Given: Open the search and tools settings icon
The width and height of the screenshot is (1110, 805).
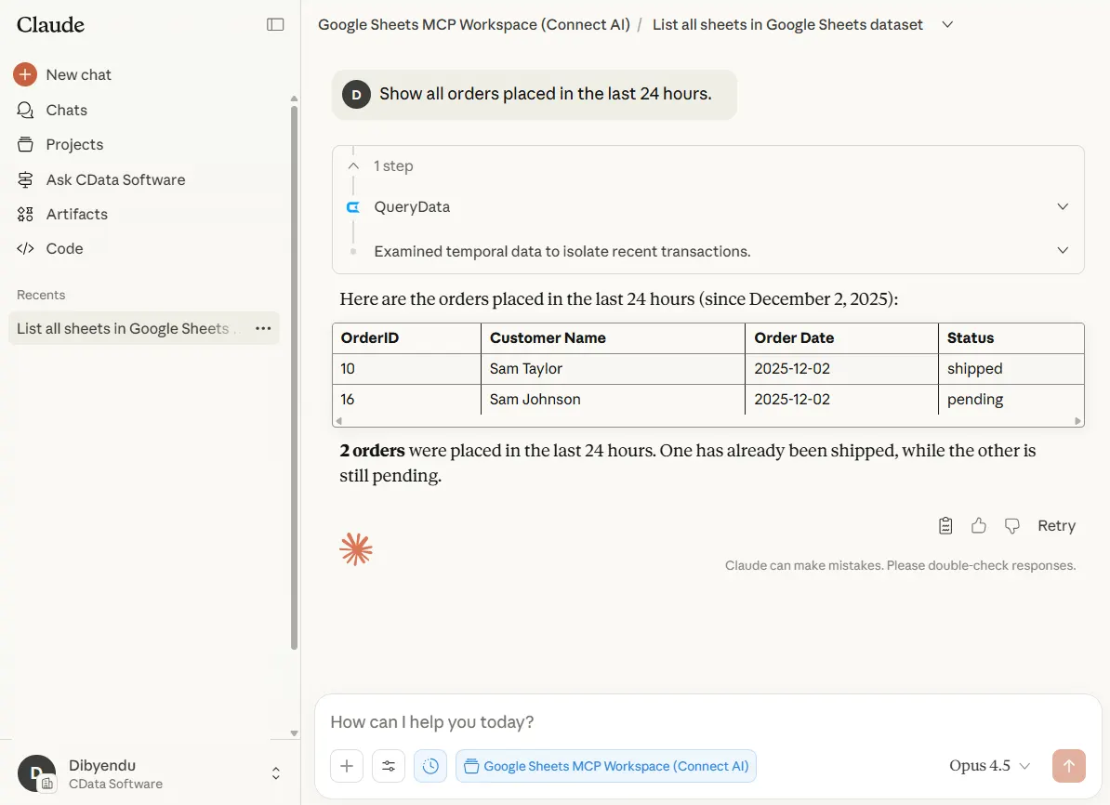Looking at the screenshot, I should point(389,766).
